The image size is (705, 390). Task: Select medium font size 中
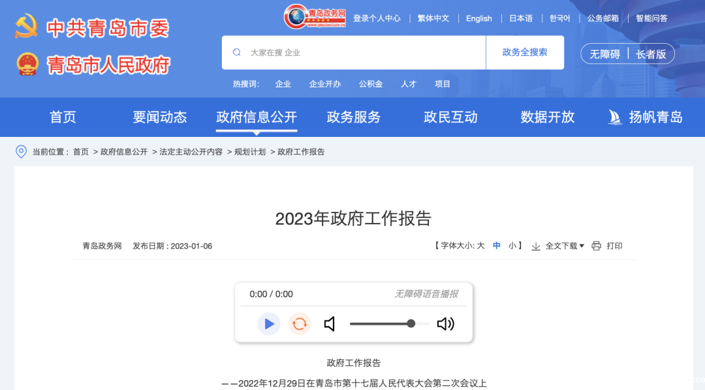click(x=497, y=246)
